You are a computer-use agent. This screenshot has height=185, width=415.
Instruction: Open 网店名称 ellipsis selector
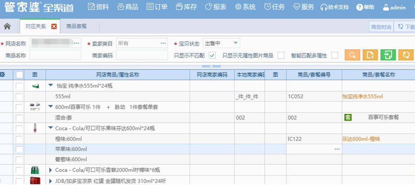click(77, 43)
